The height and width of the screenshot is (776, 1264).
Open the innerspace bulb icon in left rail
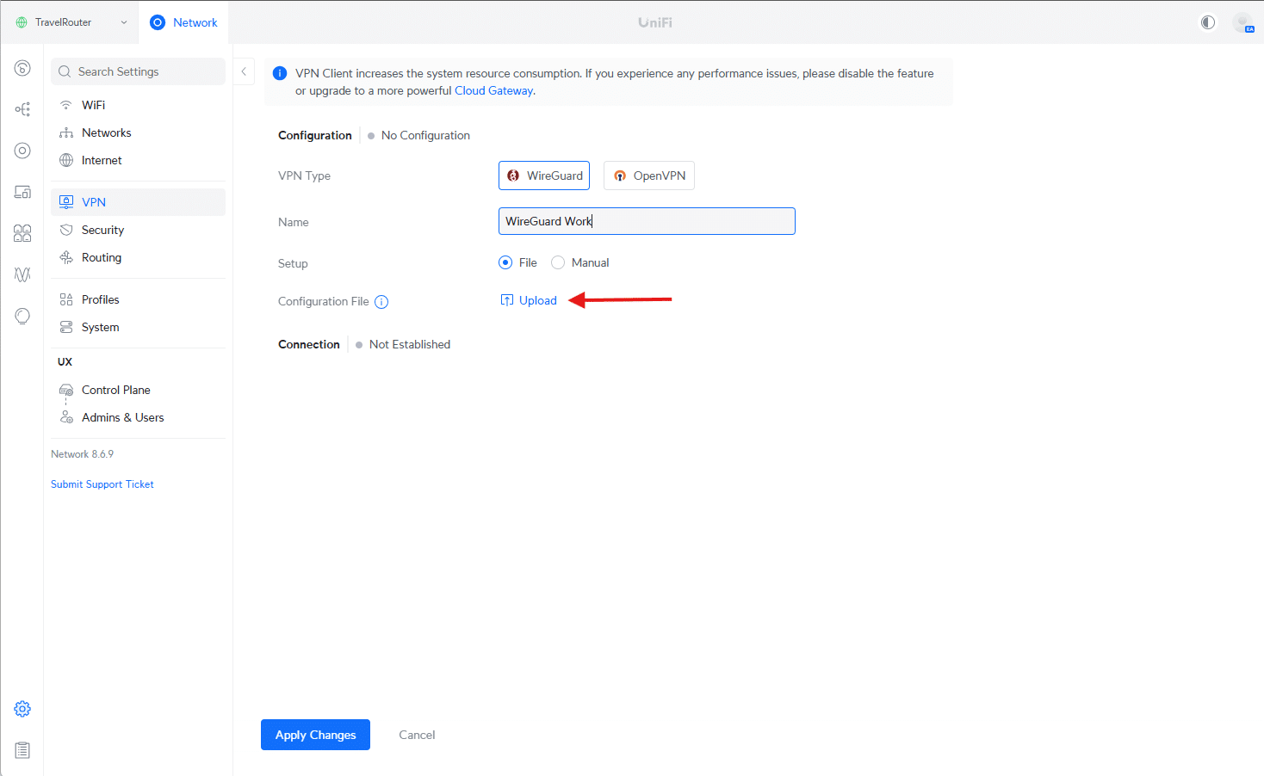click(22, 316)
